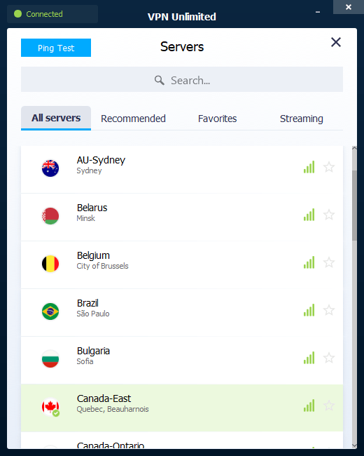Select the Bulgaria server name

[x=93, y=351]
